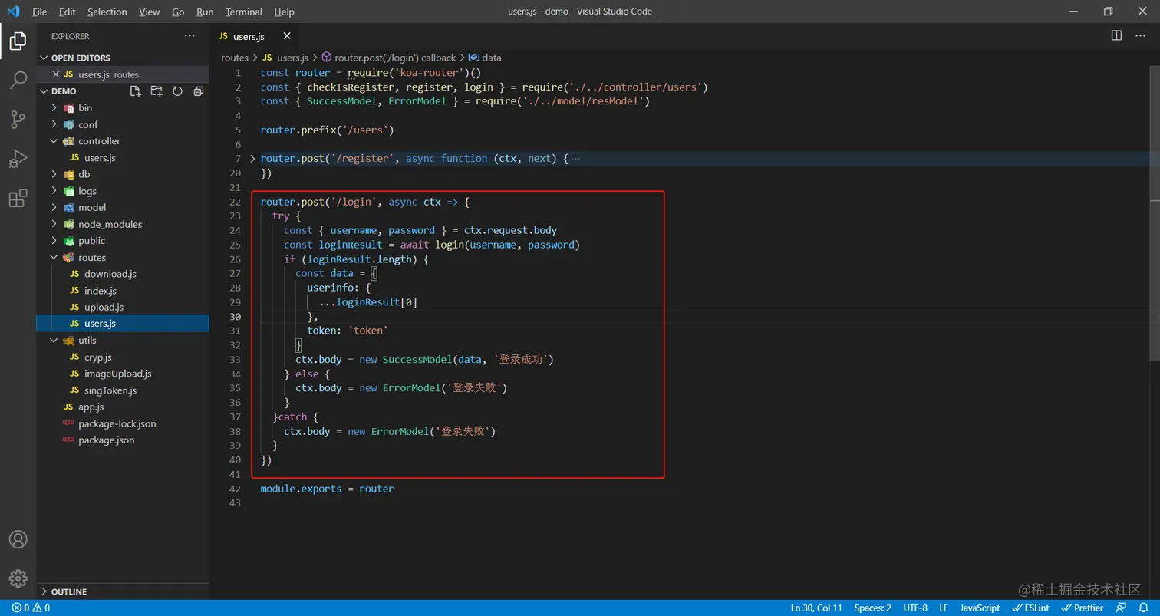This screenshot has width=1160, height=616.
Task: Refresh the Explorer file tree
Action: 177,91
